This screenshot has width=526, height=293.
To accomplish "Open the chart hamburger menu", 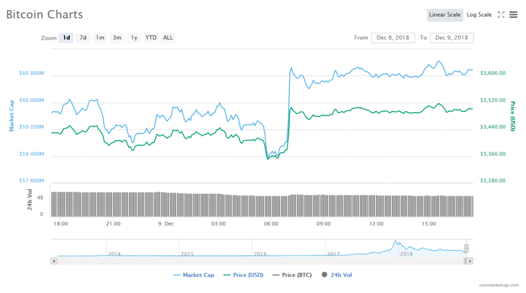I will [x=513, y=15].
